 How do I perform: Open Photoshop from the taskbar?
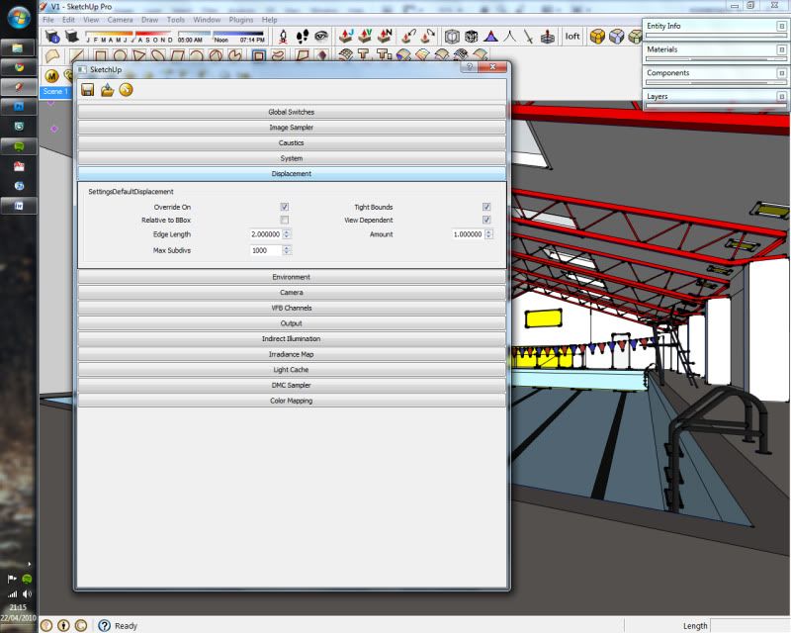coord(19,107)
